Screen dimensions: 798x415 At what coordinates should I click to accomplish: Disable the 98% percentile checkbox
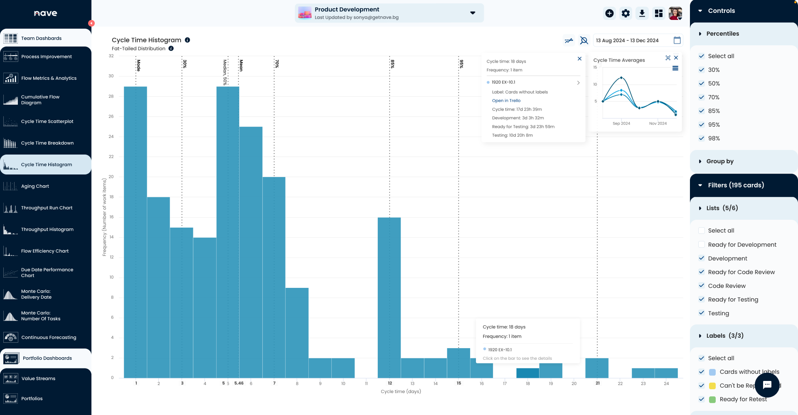pyautogui.click(x=702, y=138)
